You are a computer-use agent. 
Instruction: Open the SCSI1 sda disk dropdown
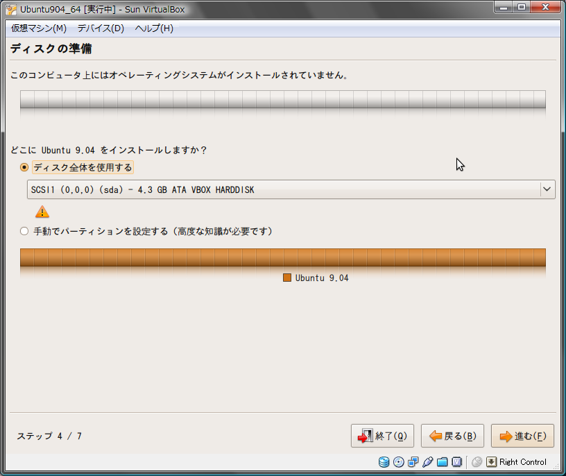click(x=291, y=189)
